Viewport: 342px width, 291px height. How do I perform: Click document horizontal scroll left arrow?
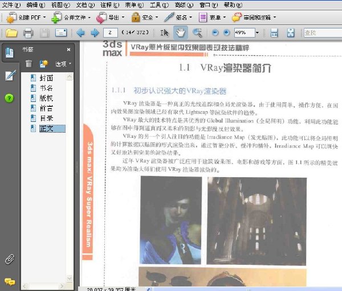tap(149, 289)
